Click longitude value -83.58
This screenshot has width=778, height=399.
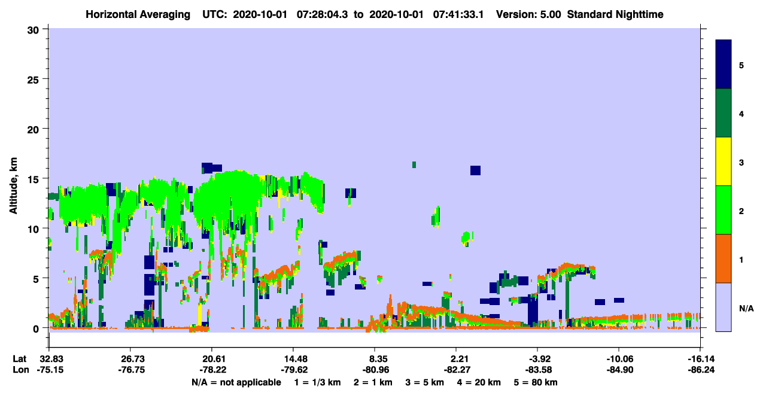537,370
